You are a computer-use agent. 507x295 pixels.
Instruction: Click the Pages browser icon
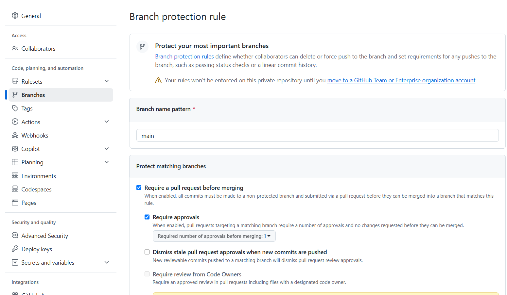pos(15,203)
